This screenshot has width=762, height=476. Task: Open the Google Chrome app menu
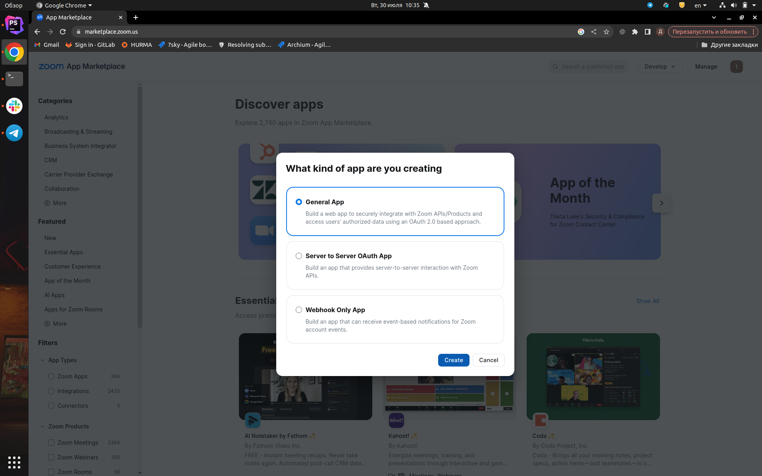pos(64,5)
